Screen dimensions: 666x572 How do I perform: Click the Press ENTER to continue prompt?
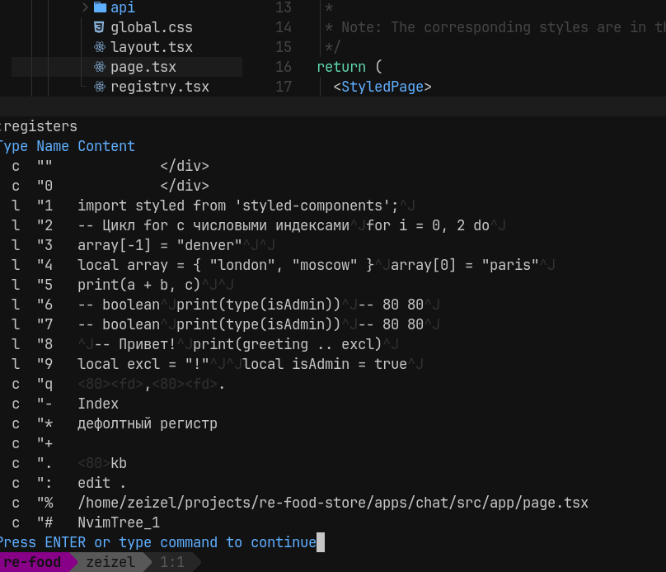158,542
